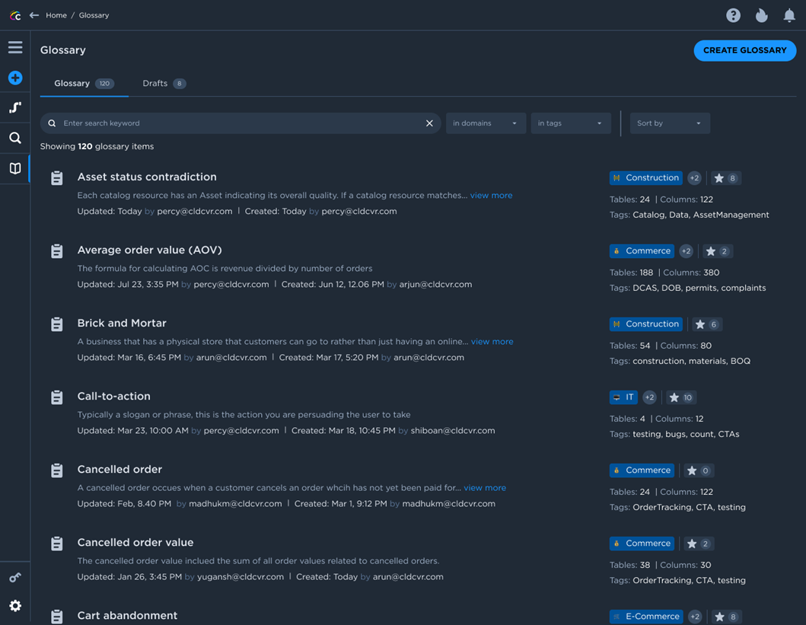Screen dimensions: 806x625
Task: Open the Sort by dropdown
Action: click(x=670, y=123)
